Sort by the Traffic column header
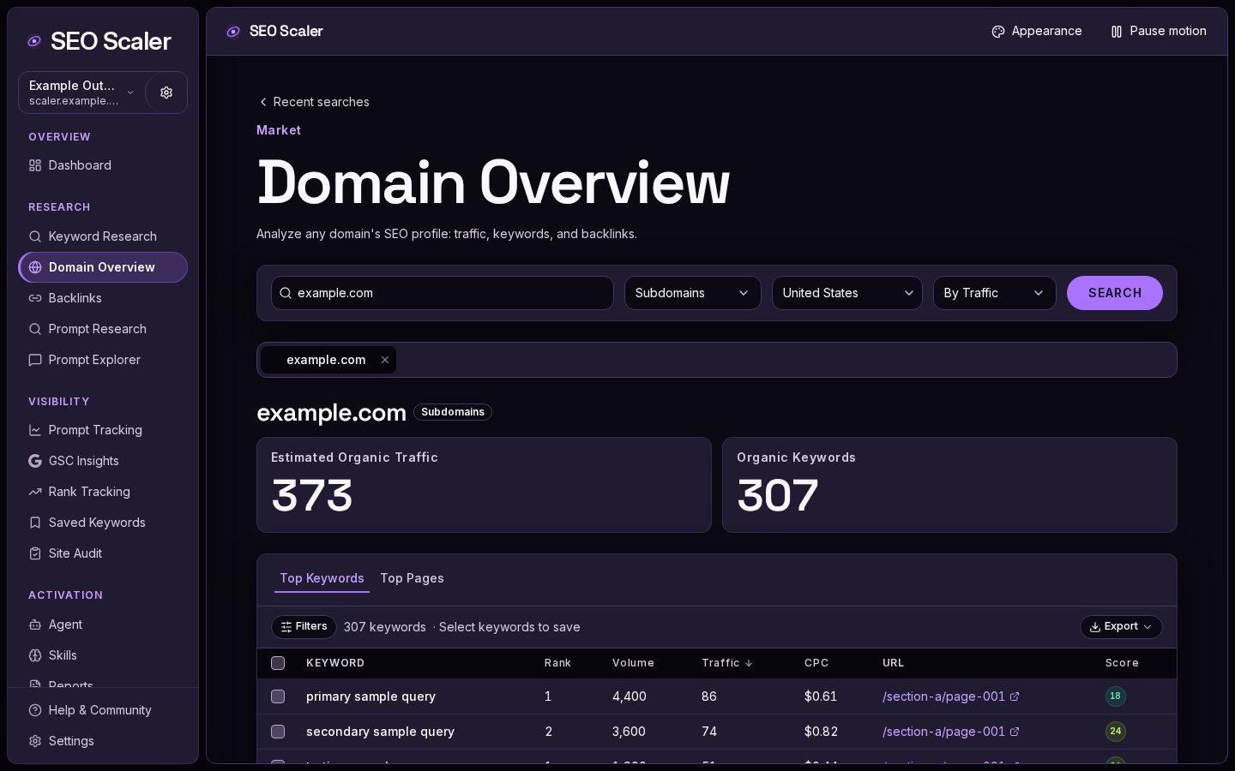 click(x=727, y=663)
